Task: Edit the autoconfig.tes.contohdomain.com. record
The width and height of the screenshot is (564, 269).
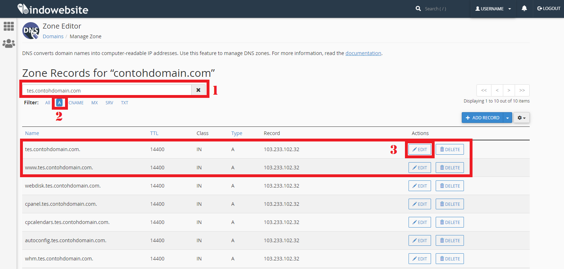Action: point(420,240)
